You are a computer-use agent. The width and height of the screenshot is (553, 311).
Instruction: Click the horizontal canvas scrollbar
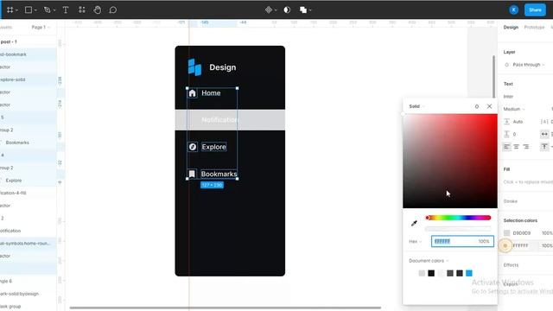tap(225, 308)
